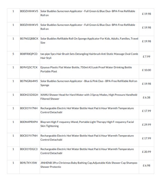Click the £ 10.00 price cell
159x192 pixels.
point(146,70)
